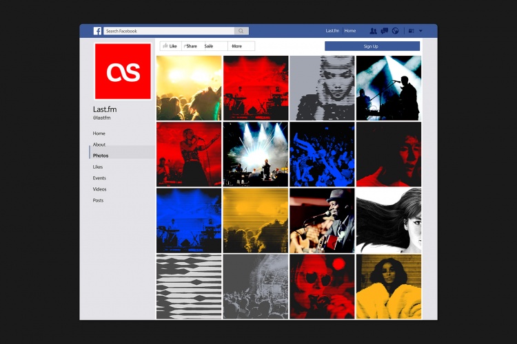517x344 pixels.
Task: Click the Save button
Action: point(209,46)
